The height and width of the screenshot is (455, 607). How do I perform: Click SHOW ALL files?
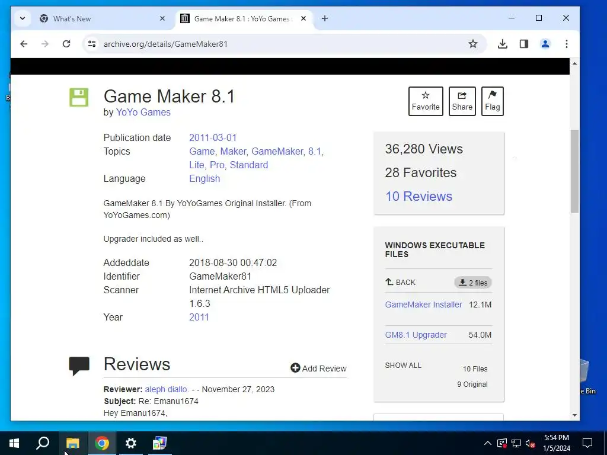click(x=403, y=365)
